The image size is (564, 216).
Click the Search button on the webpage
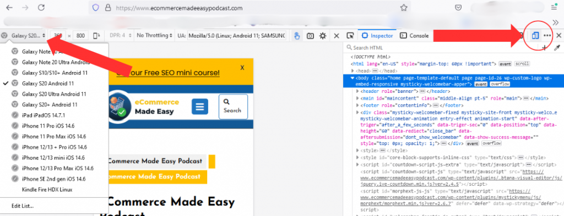coord(233,107)
